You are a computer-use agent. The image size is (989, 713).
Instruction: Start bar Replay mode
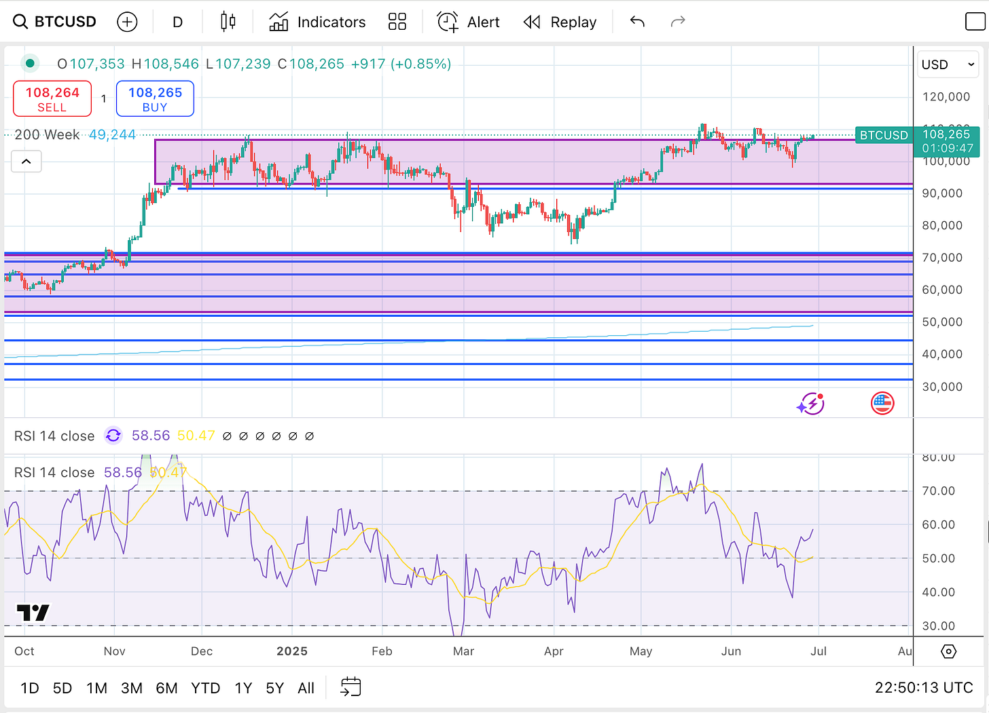click(560, 22)
